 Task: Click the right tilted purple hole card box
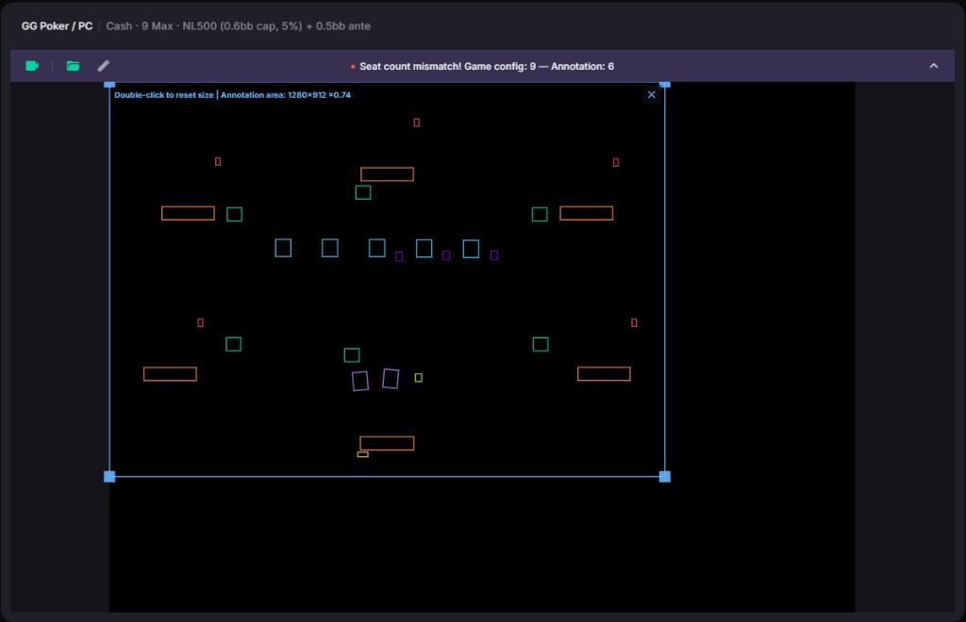pos(391,378)
